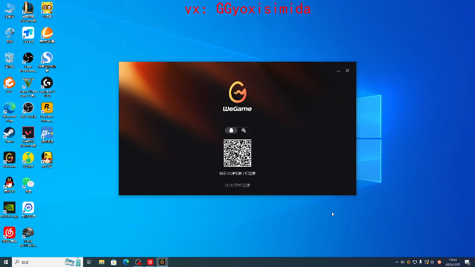Open Grand Theft Auto V desktop shortcut
475x267 pixels.
tap(28, 87)
